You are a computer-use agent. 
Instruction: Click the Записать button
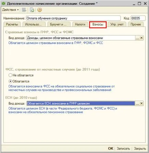click(123, 149)
